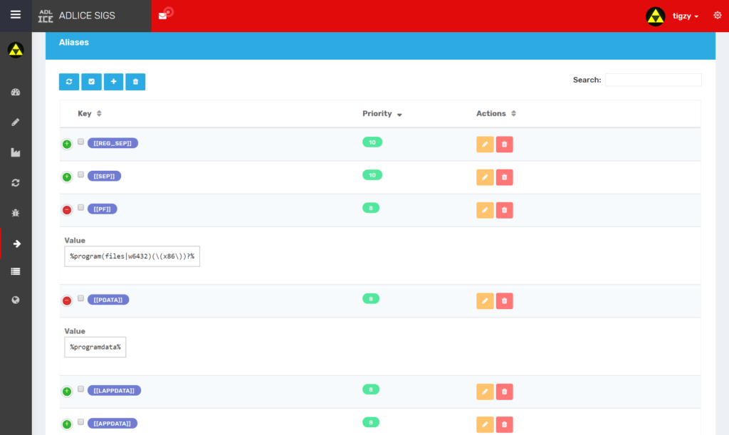Open the mail notifications icon
Screen dimensions: 729x435
click(163, 16)
